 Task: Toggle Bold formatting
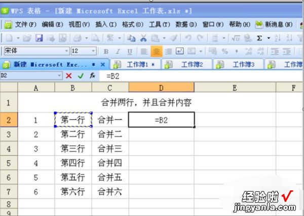coord(106,52)
